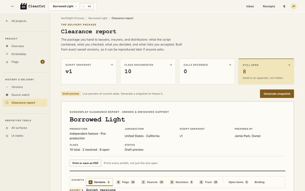The height and width of the screenshot is (191, 305).
Task: Click the E letter icon on Trust tab
Action: [x=201, y=182]
